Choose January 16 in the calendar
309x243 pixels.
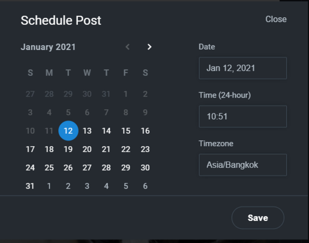[145, 131]
